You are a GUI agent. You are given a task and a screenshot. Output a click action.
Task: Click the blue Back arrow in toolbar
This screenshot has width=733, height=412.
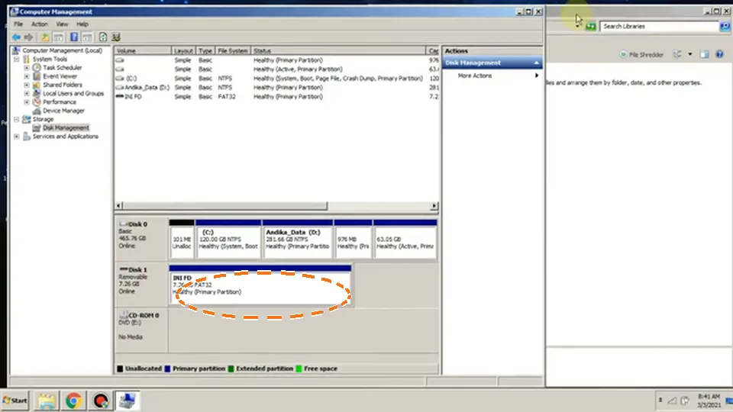(x=16, y=37)
